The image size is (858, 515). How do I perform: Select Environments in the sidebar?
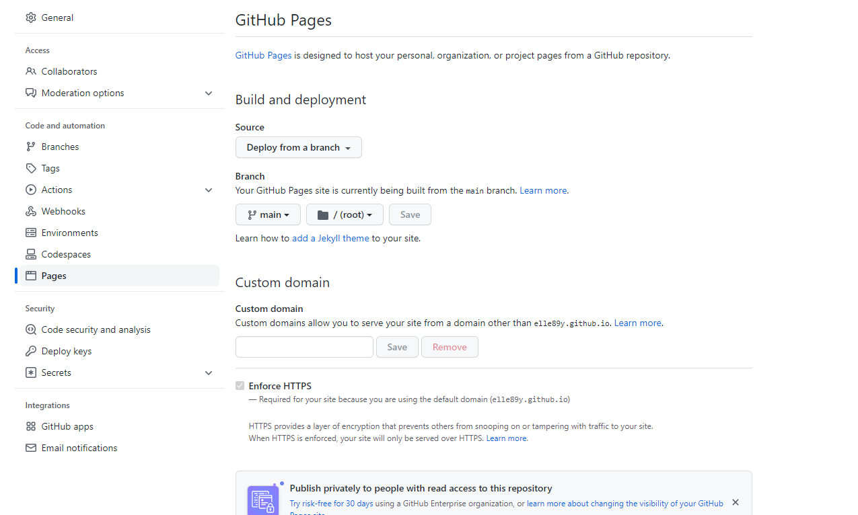(120, 233)
